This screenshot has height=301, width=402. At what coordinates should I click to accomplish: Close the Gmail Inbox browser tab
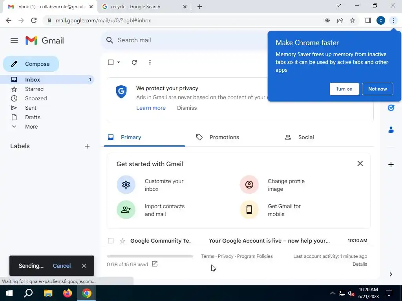click(x=91, y=7)
